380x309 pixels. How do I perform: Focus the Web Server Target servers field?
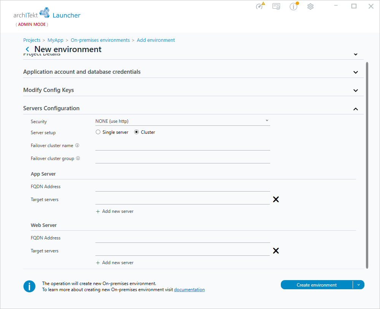182,251
